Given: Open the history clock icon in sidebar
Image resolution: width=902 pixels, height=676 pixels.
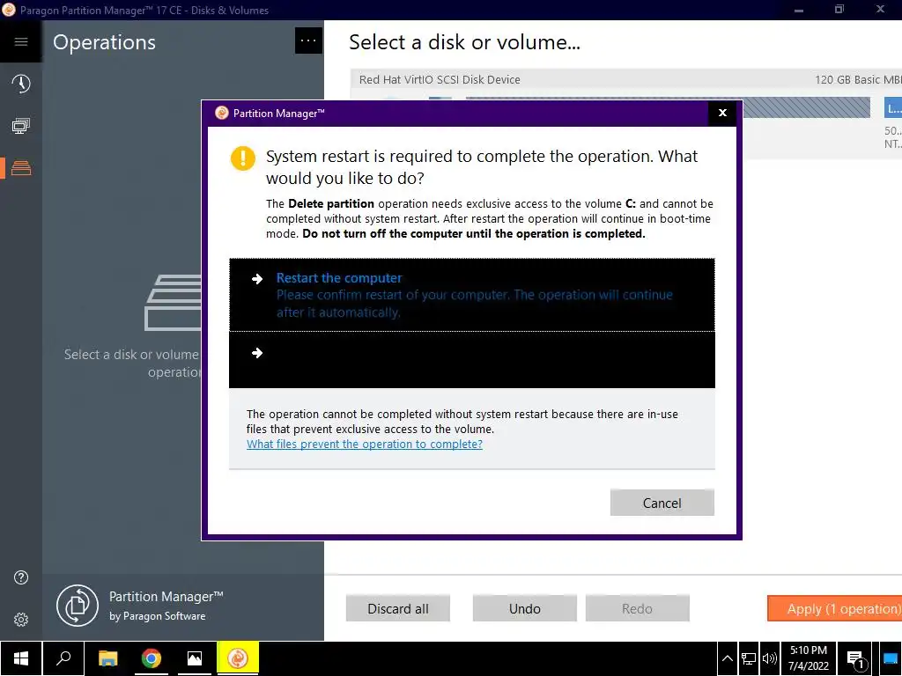Looking at the screenshot, I should click(21, 84).
